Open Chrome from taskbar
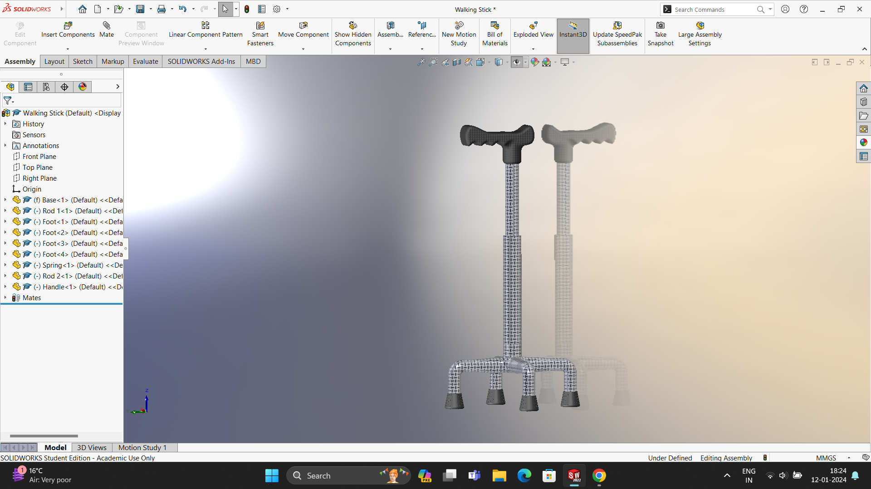 tap(599, 475)
